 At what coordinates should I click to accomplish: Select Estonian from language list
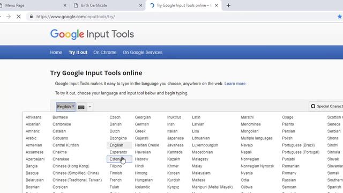(x=120, y=159)
